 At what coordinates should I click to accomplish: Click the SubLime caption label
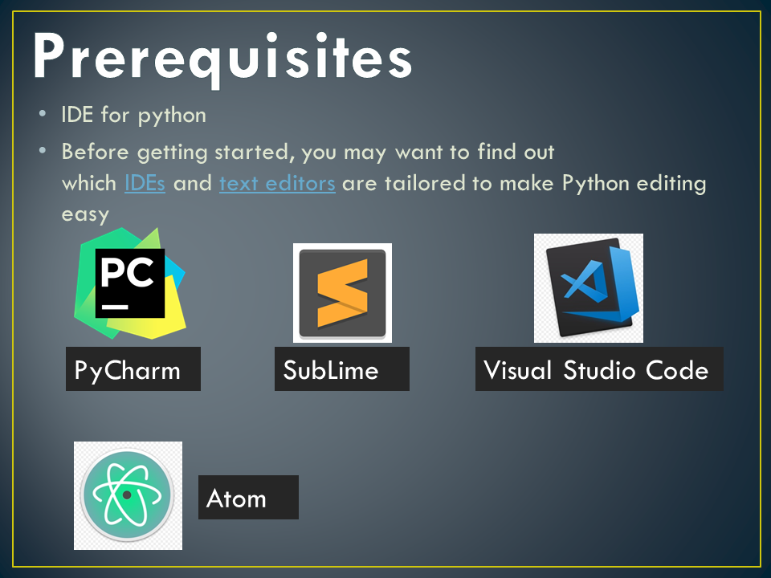(x=341, y=369)
